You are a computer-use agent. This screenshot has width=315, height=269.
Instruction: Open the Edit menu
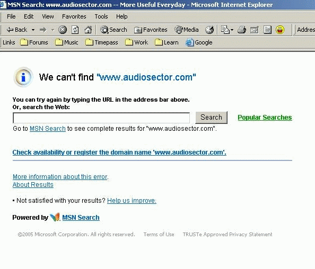29,16
